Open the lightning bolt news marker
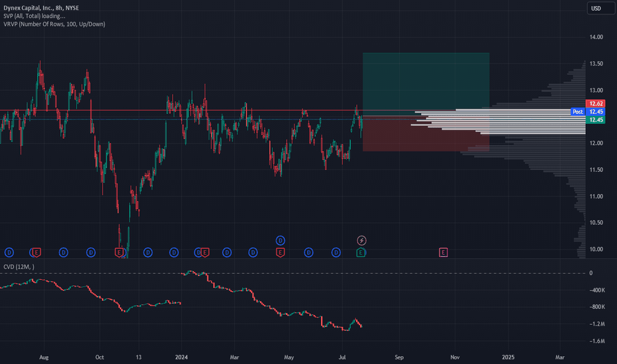This screenshot has height=364, width=617. coord(361,240)
